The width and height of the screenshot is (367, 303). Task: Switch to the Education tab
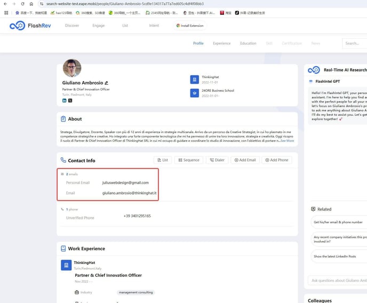(248, 44)
